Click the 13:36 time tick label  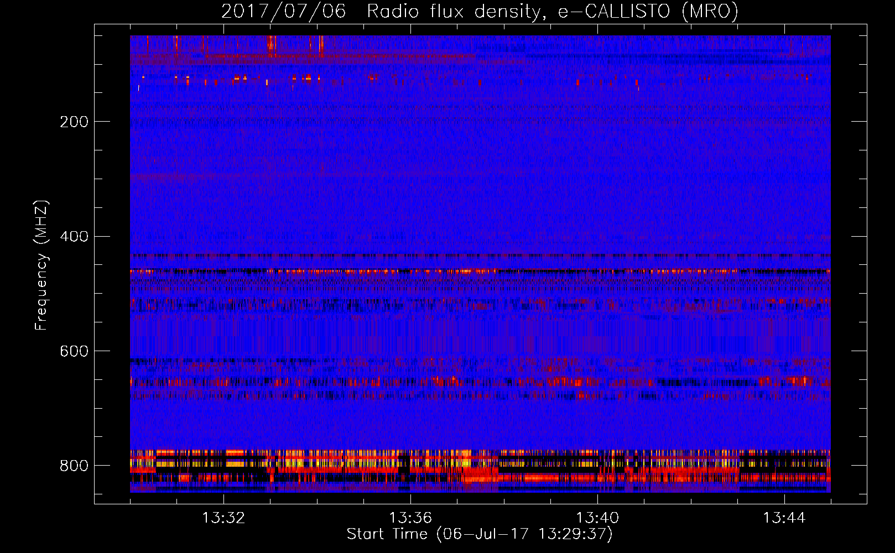point(410,518)
